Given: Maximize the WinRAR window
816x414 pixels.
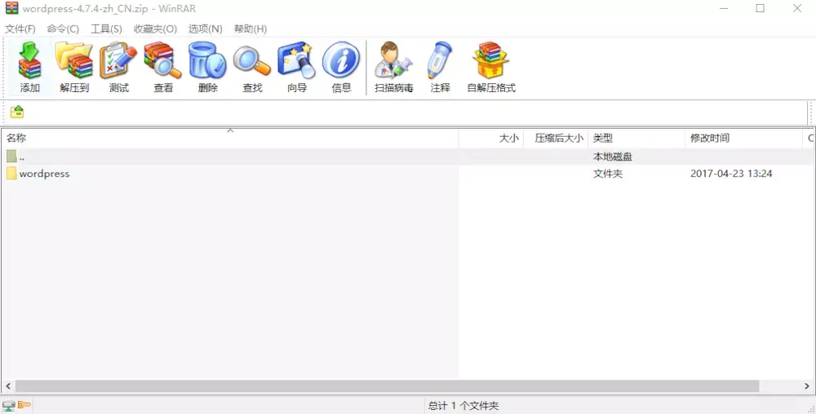Looking at the screenshot, I should point(761,8).
